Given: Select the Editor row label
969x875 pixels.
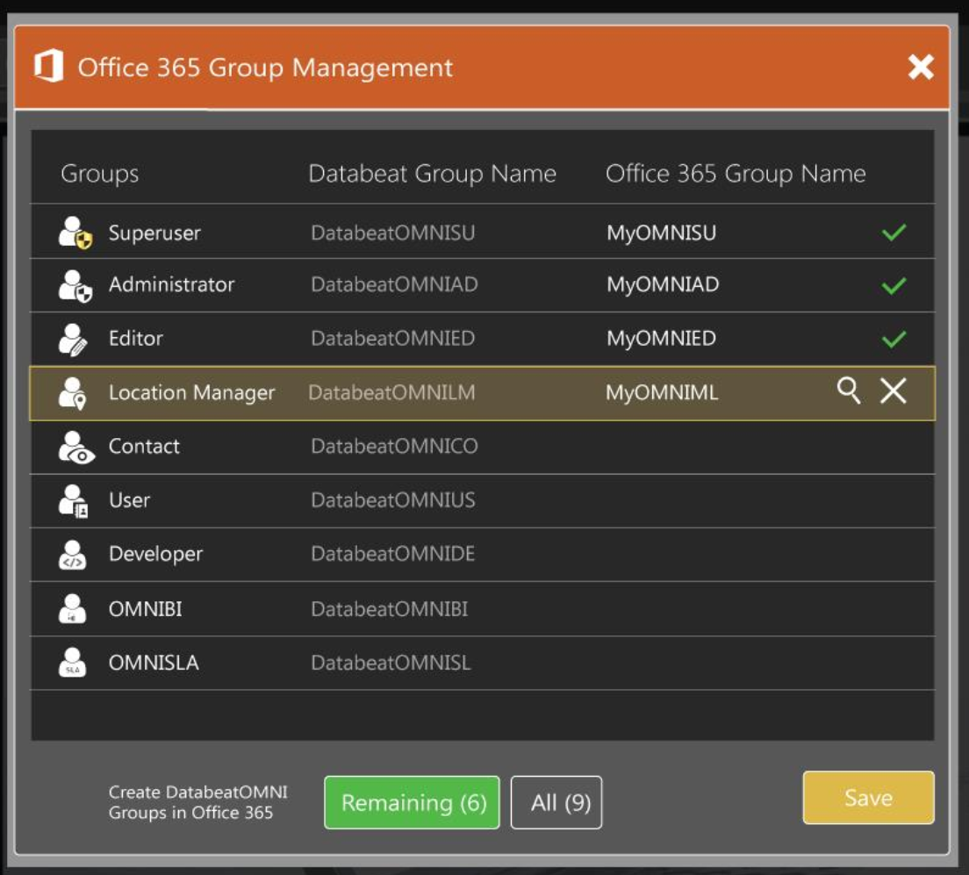Looking at the screenshot, I should 135,338.
